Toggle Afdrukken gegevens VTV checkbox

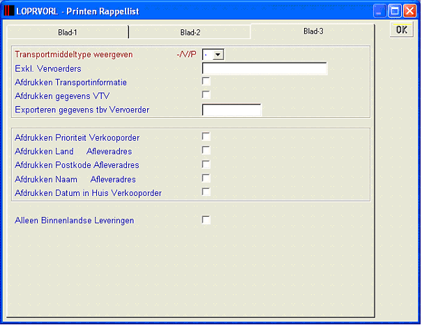206,95
